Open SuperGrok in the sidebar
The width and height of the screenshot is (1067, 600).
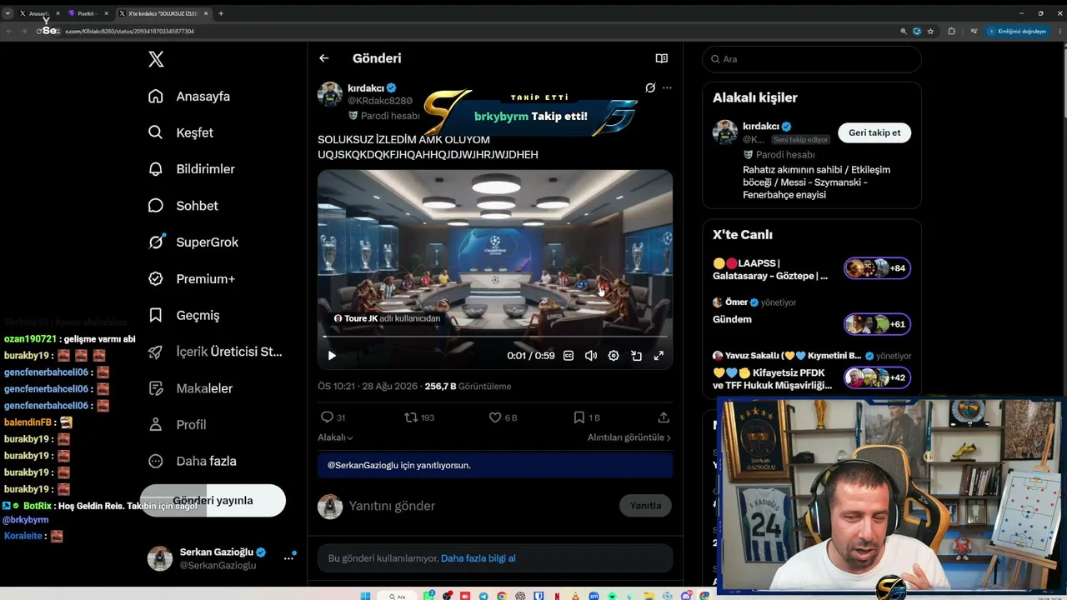(193, 242)
